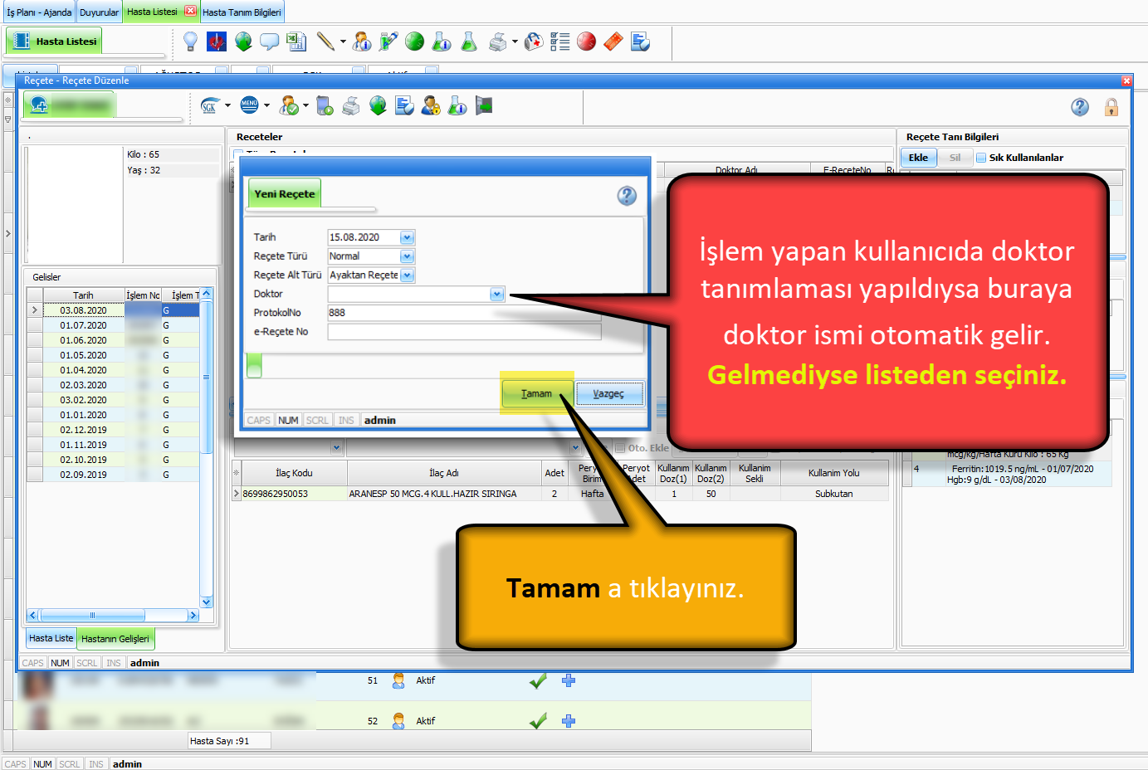Click the orange ticket icon
Image resolution: width=1148 pixels, height=770 pixels.
pyautogui.click(x=613, y=41)
